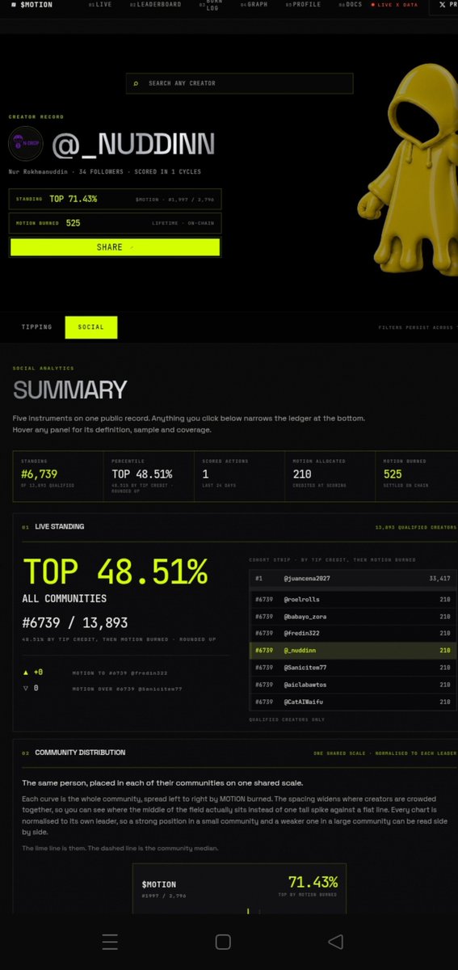This screenshot has height=970, width=458.
Task: Click the STANDING TOP 71.43% panel
Action: pyautogui.click(x=116, y=199)
